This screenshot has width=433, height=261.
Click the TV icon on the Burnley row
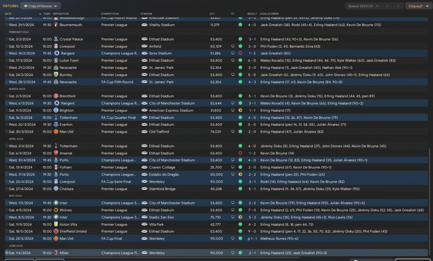(233, 75)
